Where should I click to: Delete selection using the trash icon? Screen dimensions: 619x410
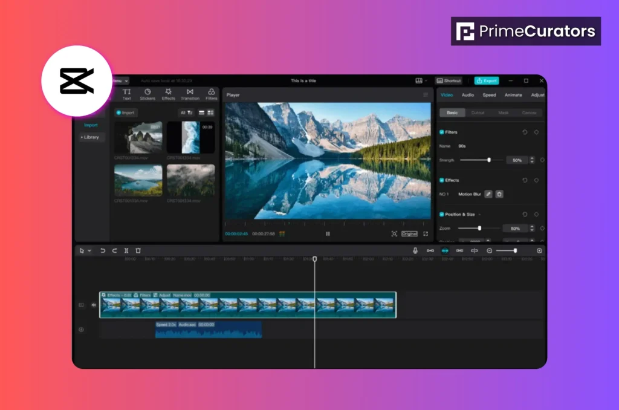coord(138,250)
